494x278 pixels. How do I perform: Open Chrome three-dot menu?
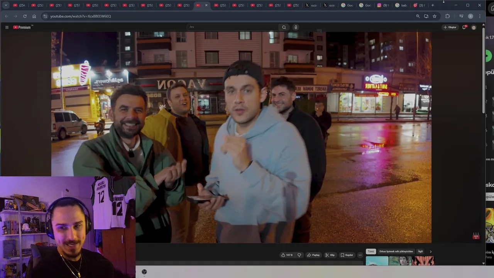480,16
